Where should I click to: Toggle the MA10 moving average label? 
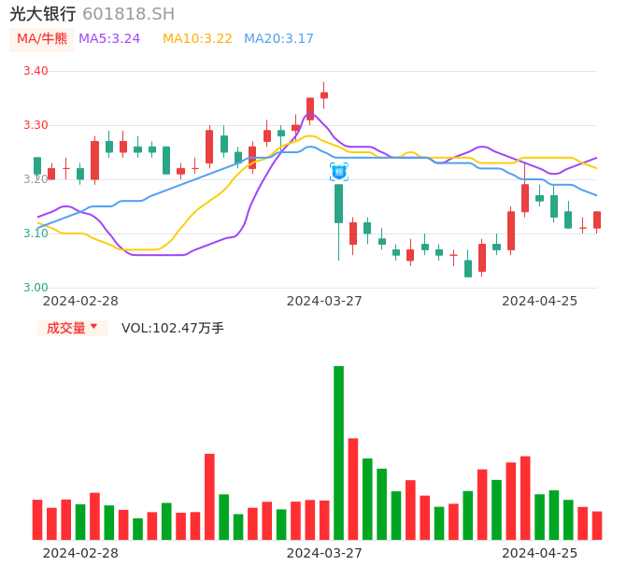(x=197, y=39)
